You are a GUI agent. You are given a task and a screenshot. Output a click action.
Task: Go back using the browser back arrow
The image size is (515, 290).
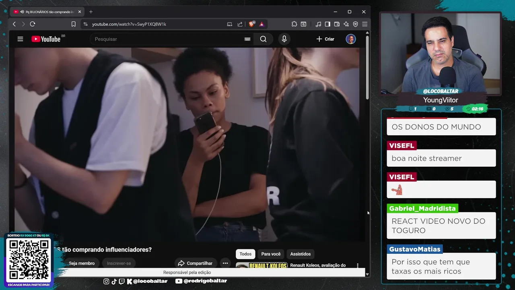tap(14, 24)
